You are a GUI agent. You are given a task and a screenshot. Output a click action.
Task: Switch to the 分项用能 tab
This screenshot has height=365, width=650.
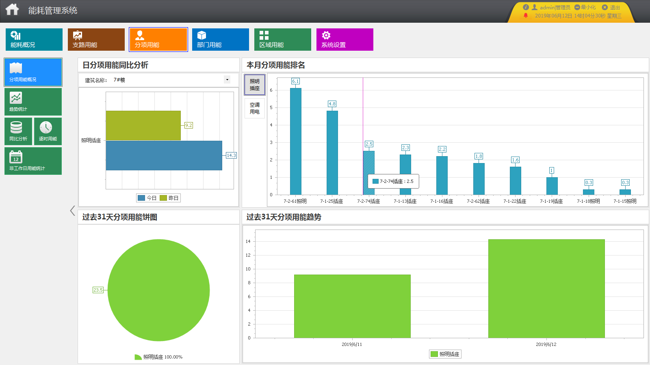pos(158,39)
